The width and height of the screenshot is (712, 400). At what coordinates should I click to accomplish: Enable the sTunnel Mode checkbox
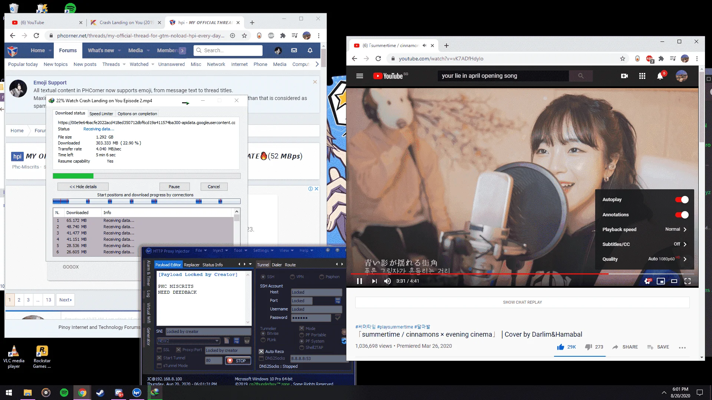[x=159, y=366]
